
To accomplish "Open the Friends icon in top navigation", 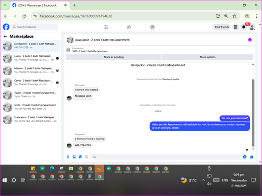I will pos(129,27).
